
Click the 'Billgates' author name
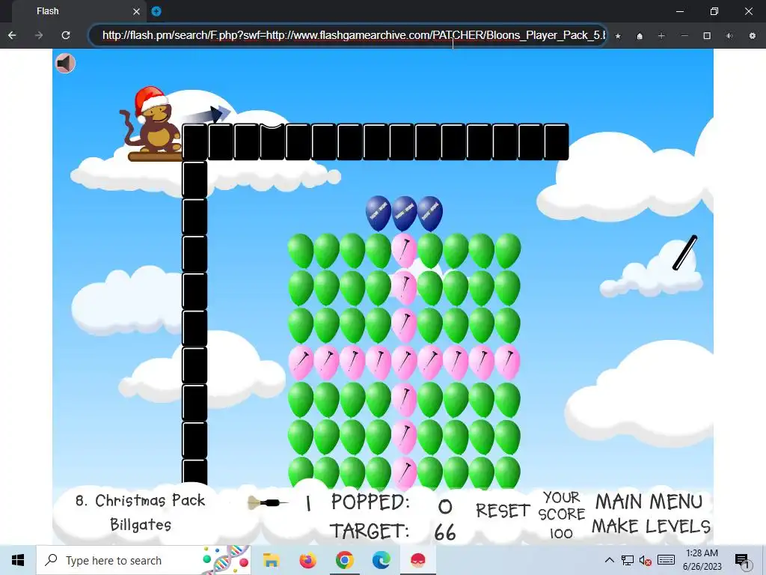[141, 525]
